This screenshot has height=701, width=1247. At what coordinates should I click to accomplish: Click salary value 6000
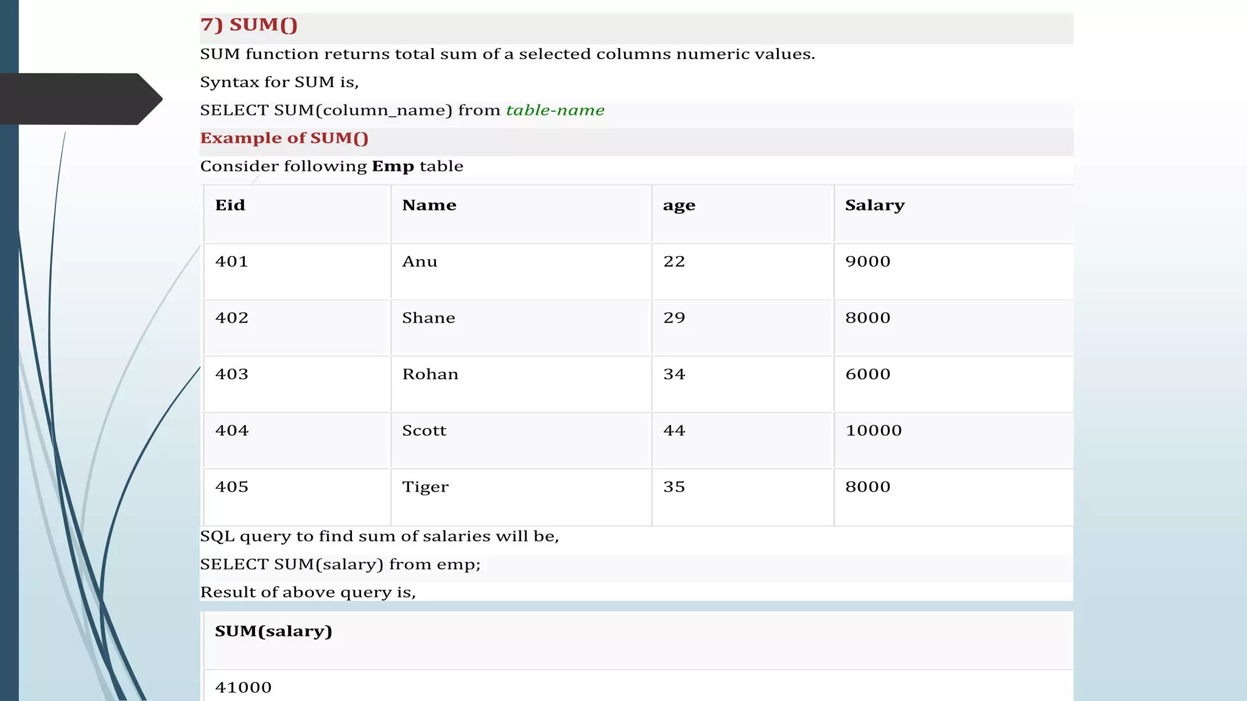(868, 374)
